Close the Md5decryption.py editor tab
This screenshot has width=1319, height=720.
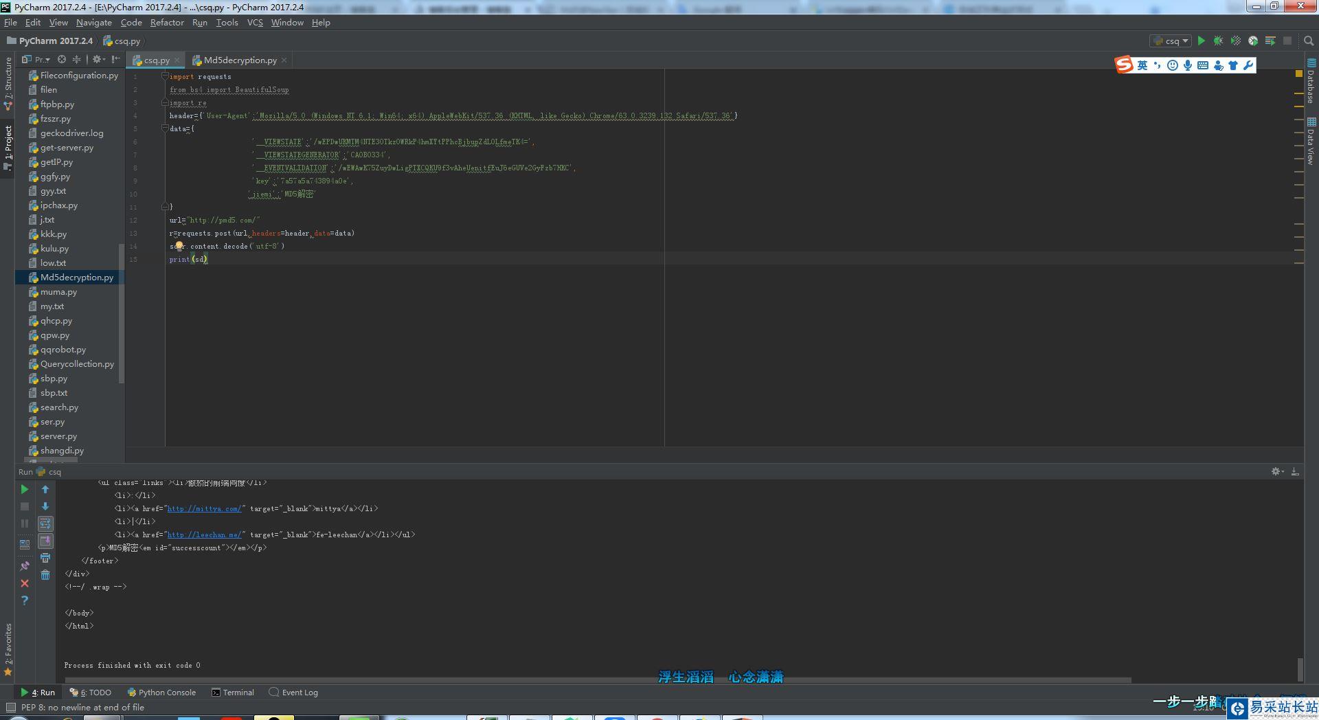[x=284, y=60]
